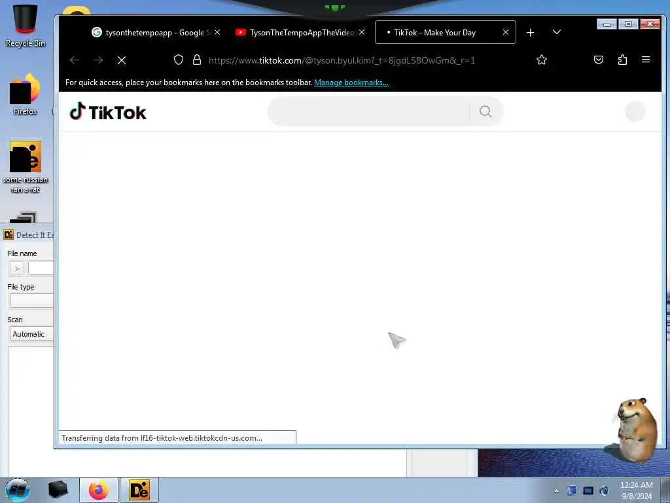Click the '>' button in Detect It Easy
670x503 pixels.
pyautogui.click(x=16, y=268)
